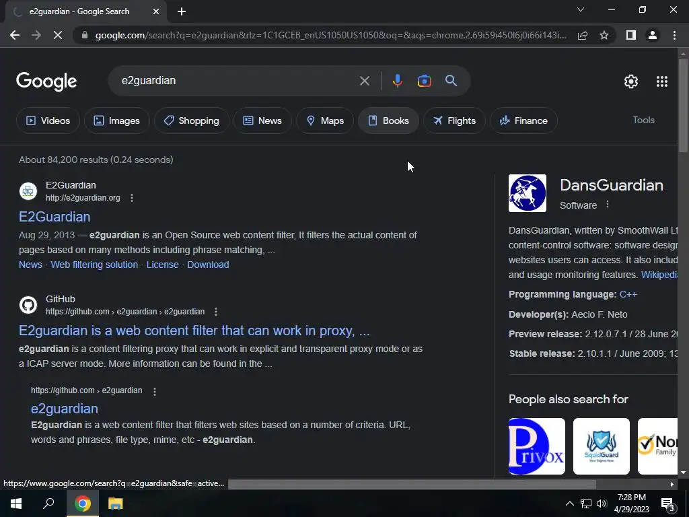Clear the search box text
The height and width of the screenshot is (517, 689).
click(364, 81)
